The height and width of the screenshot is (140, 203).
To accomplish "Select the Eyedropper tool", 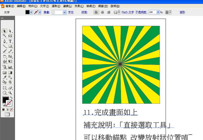I will pyautogui.click(x=4, y=77).
